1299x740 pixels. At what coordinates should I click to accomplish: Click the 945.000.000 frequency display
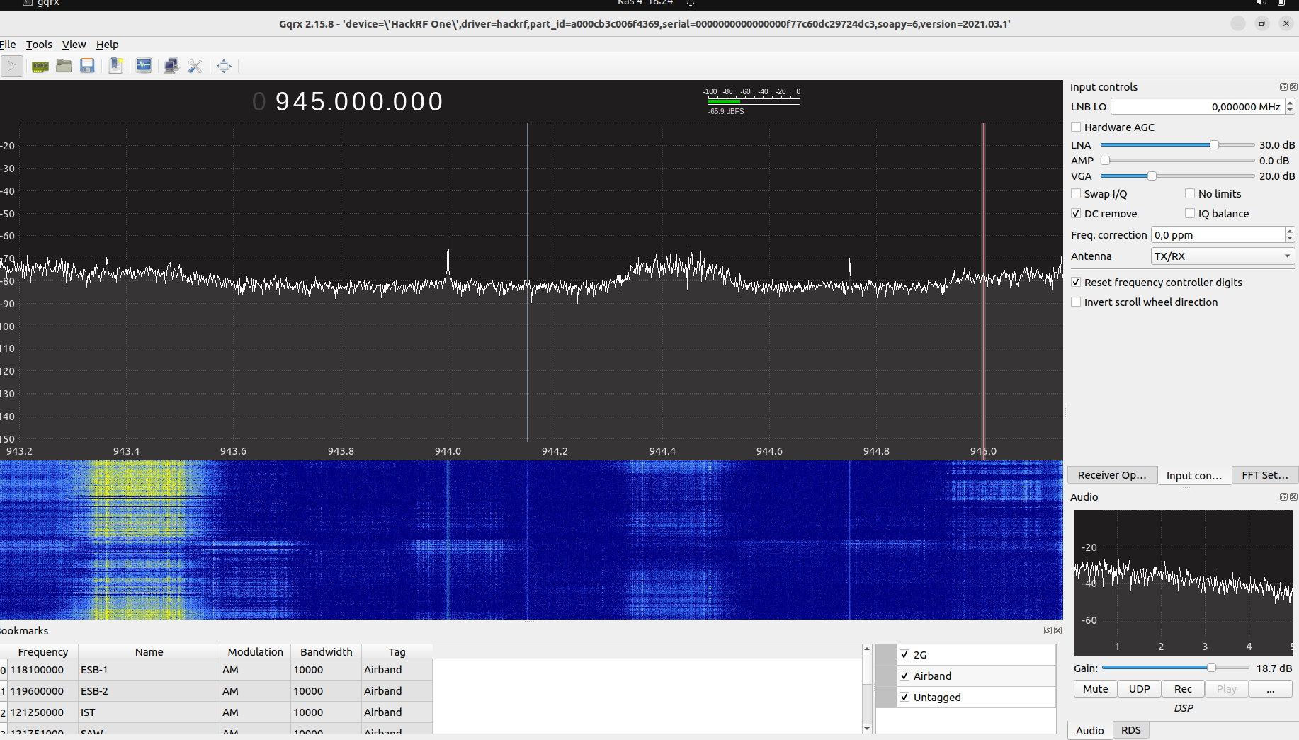pos(348,101)
